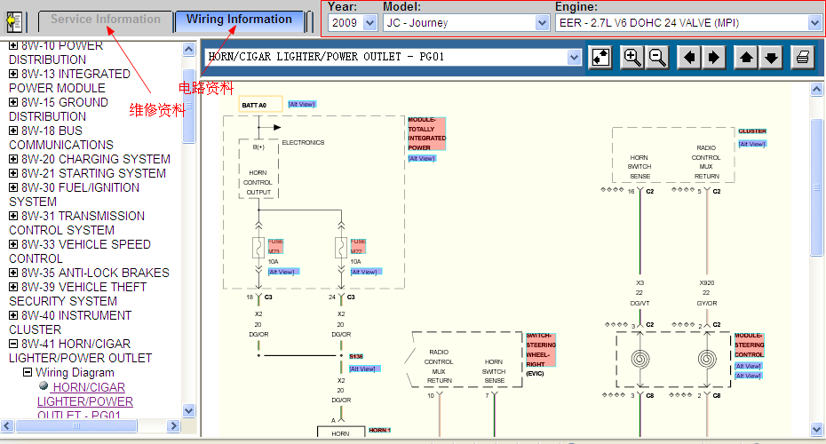Click the fit-to-window diagram icon
Image resolution: width=826 pixels, height=444 pixels.
click(x=600, y=58)
